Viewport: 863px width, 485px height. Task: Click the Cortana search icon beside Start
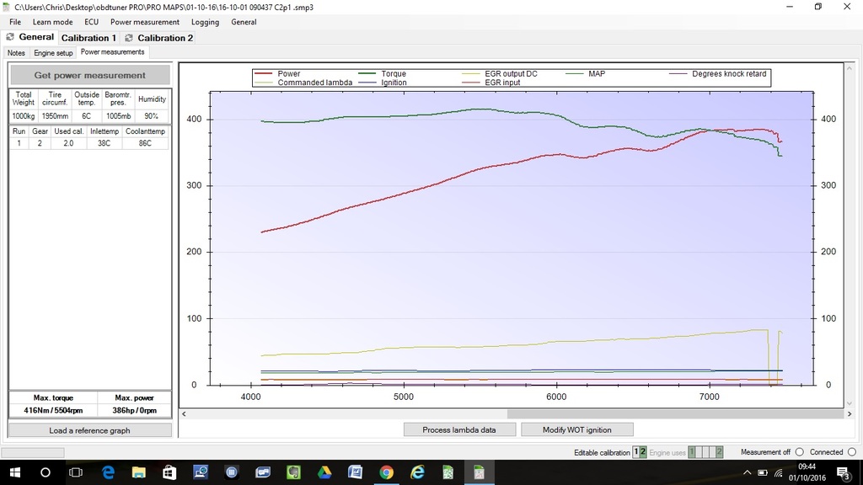[46, 472]
